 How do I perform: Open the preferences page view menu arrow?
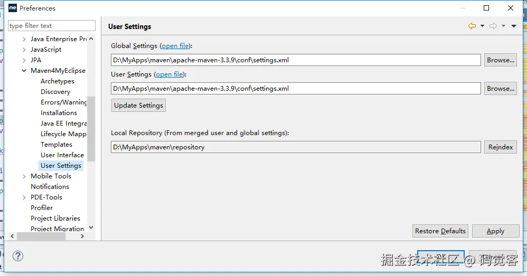[514, 26]
